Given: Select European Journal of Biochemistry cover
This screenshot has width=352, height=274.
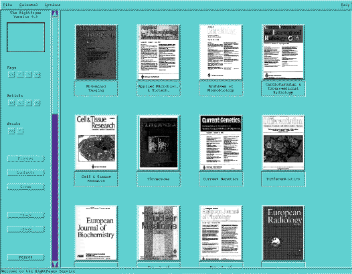Looking at the screenshot, I should [x=96, y=233].
